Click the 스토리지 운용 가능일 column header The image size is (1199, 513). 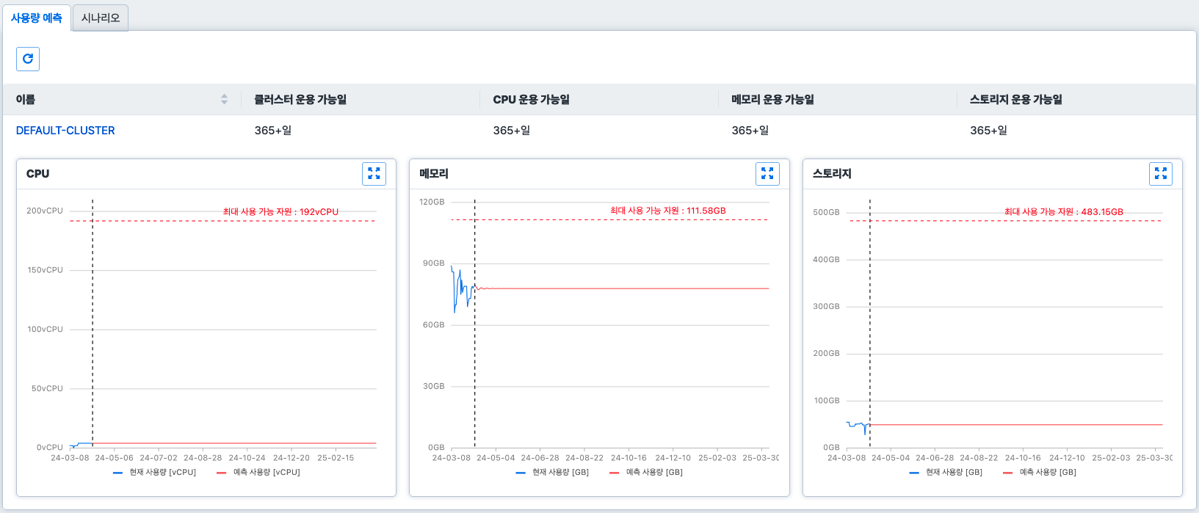pos(1015,99)
